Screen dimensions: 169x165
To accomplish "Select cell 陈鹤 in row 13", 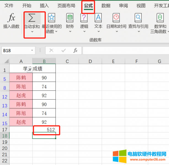I will click(21, 104).
